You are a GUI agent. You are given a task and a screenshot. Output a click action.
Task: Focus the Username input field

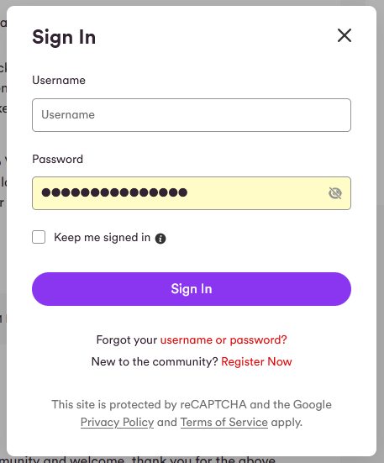pyautogui.click(x=192, y=115)
